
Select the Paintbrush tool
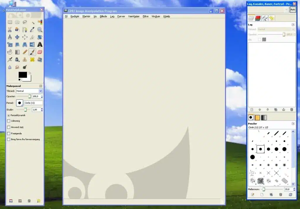32,52
